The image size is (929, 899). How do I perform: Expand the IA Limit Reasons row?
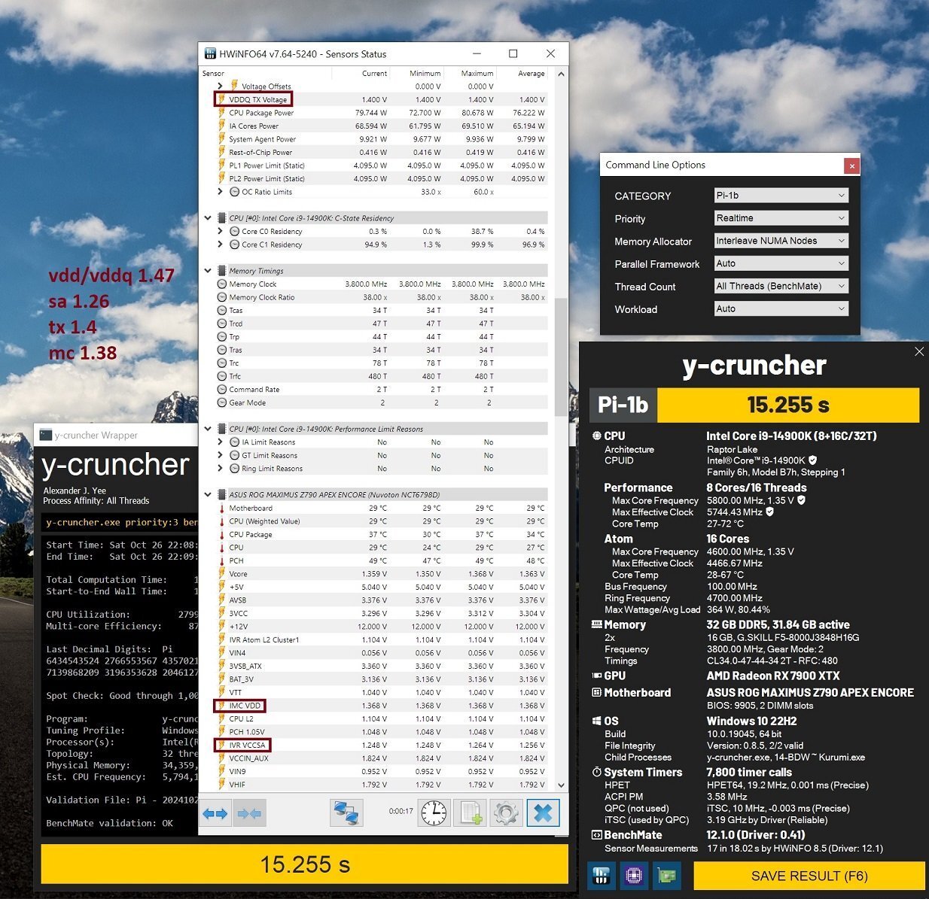(x=220, y=442)
